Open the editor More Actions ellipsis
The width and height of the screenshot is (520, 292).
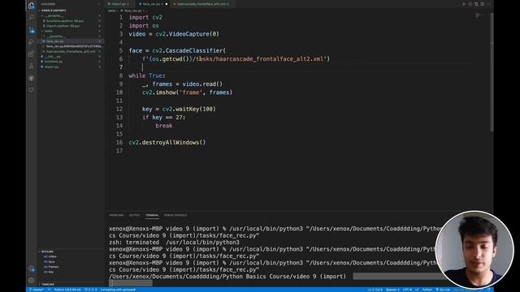pos(488,4)
